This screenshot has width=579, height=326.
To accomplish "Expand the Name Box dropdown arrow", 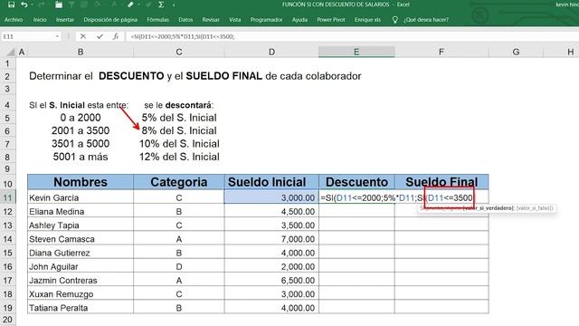I will tap(57, 36).
